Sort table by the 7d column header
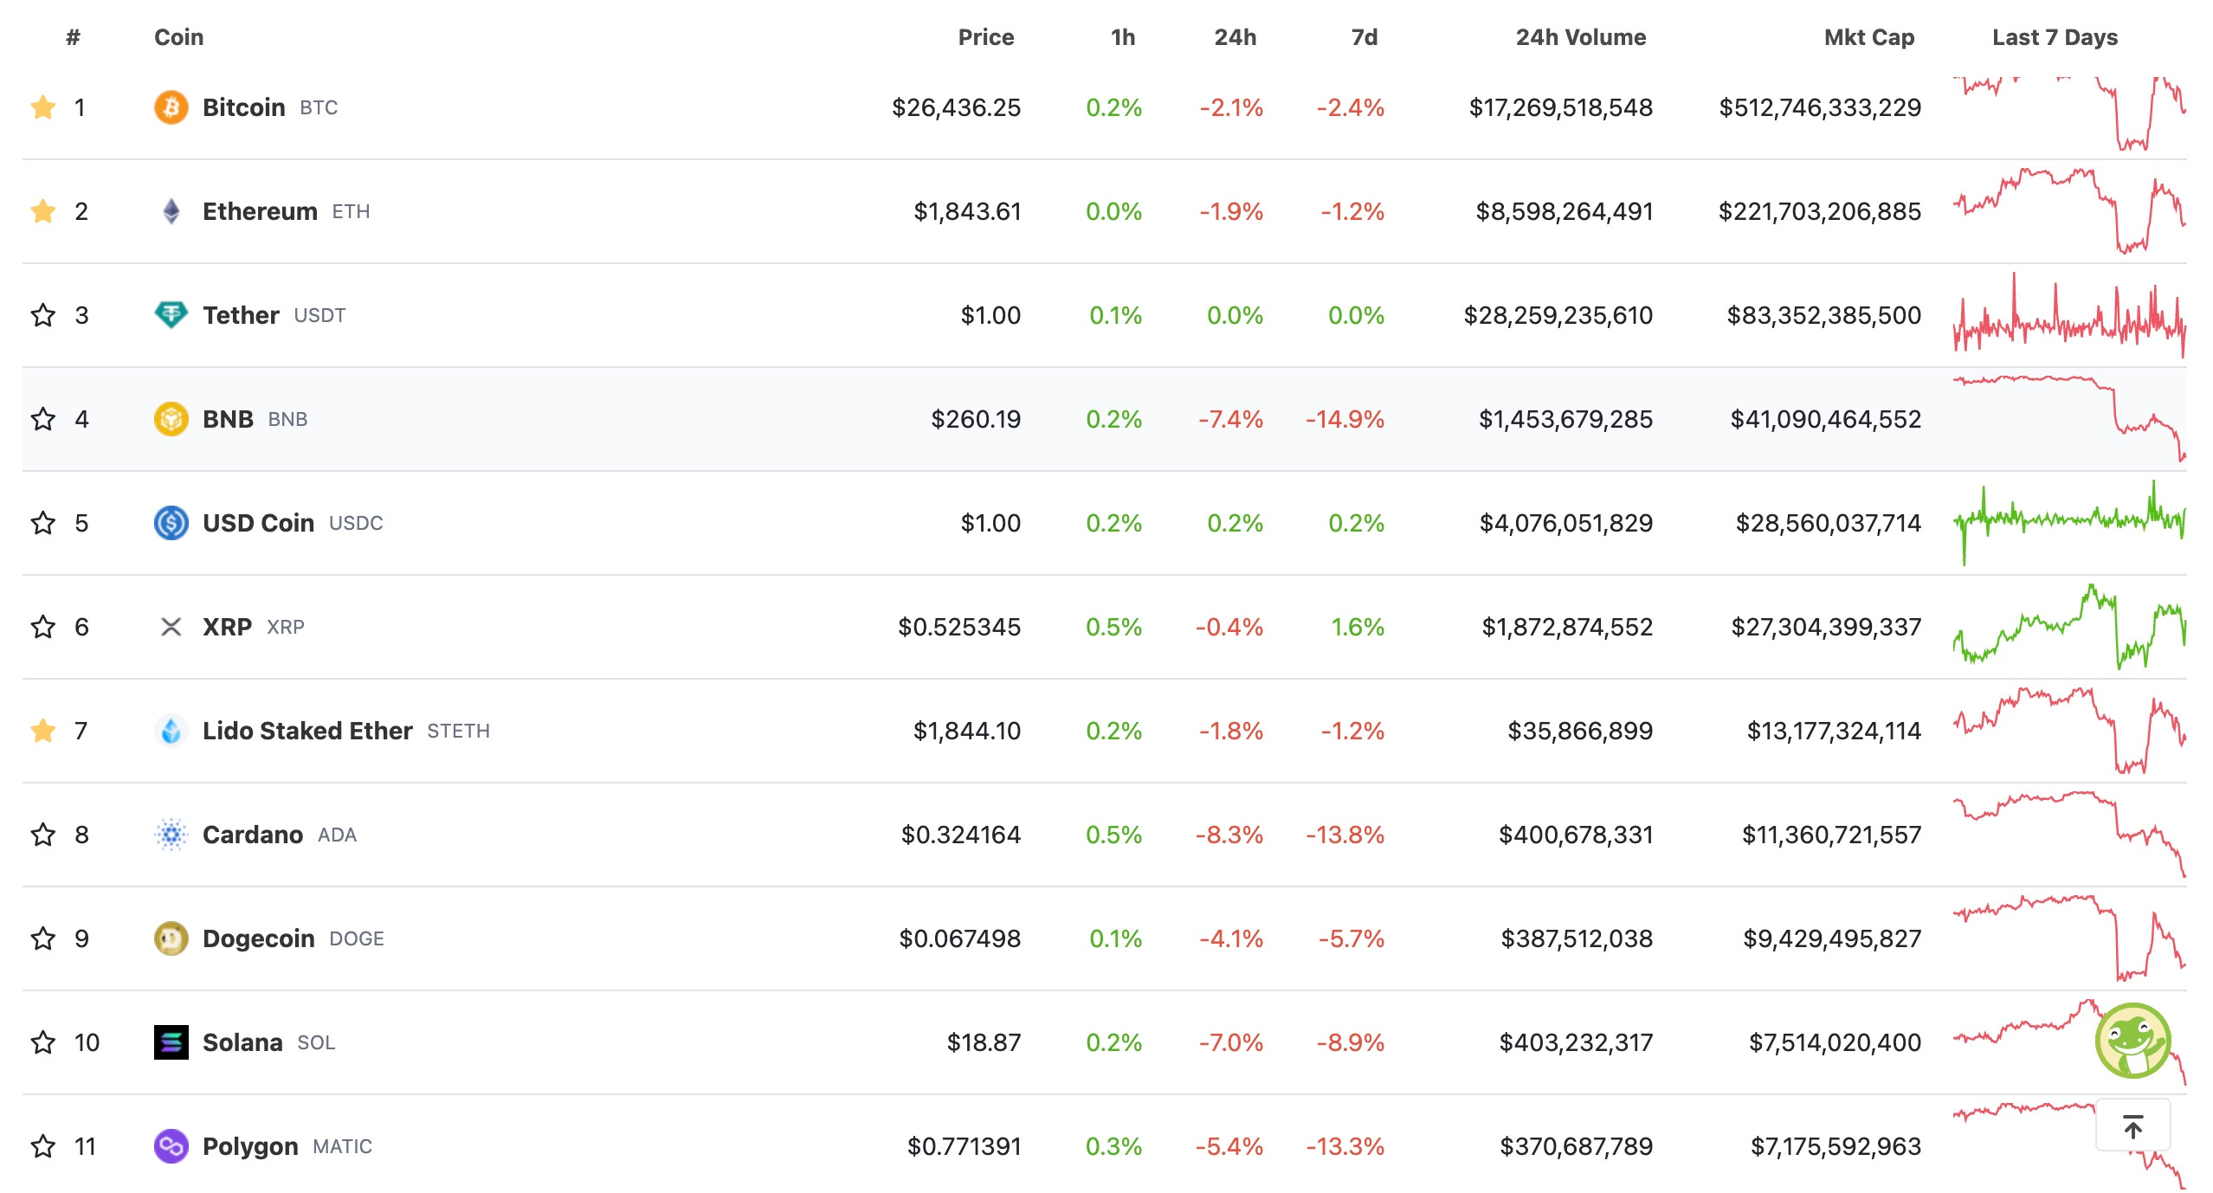This screenshot has width=2213, height=1193. pos(1365,37)
